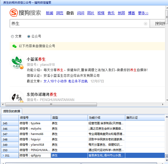Viewport: 168px width, 164px height.
Task: Click cell 微信号：yilanxi918 in data table
Action: coord(35,145)
